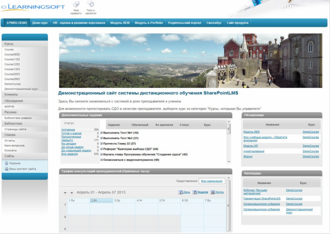Open 'Демонстрационный курс' link in Календарь

[299, 211]
